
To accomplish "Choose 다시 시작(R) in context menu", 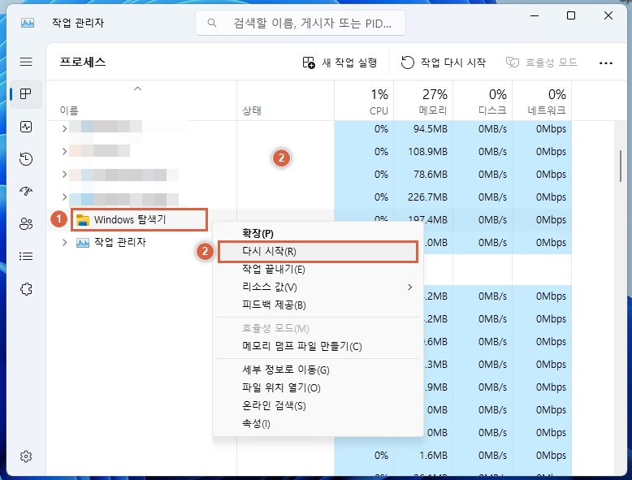I will [318, 252].
